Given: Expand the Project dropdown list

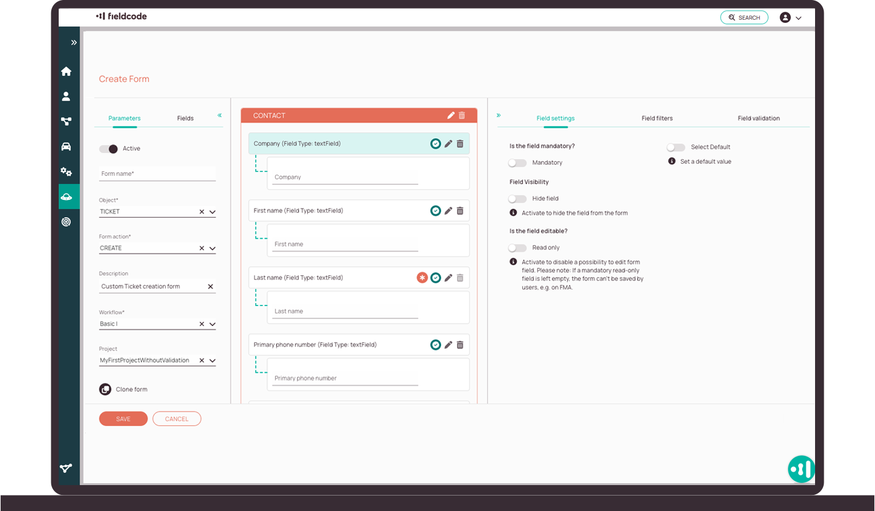Looking at the screenshot, I should coord(213,361).
